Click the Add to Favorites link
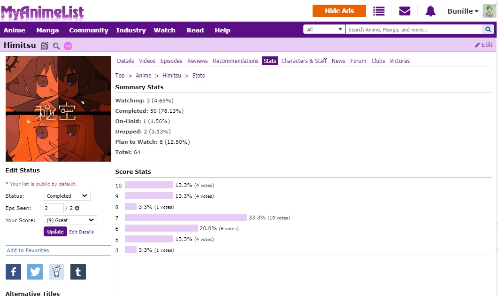 [x=28, y=250]
